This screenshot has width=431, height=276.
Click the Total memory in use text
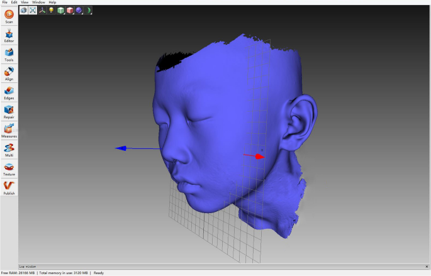(64, 273)
